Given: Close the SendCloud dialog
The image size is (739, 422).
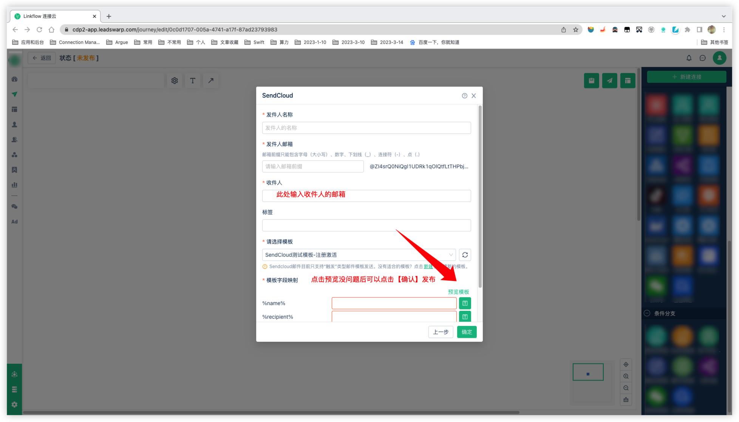Looking at the screenshot, I should pos(473,96).
